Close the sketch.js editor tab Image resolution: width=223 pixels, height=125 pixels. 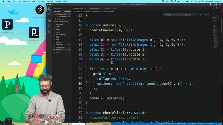85,8
